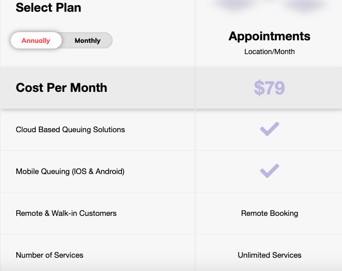
Task: Click the Mobile Queuing checkmark icon
Action: [x=269, y=171]
